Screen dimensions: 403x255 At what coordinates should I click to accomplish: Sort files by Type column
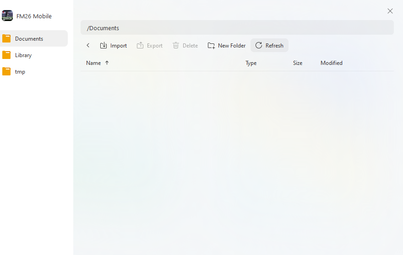coord(251,63)
